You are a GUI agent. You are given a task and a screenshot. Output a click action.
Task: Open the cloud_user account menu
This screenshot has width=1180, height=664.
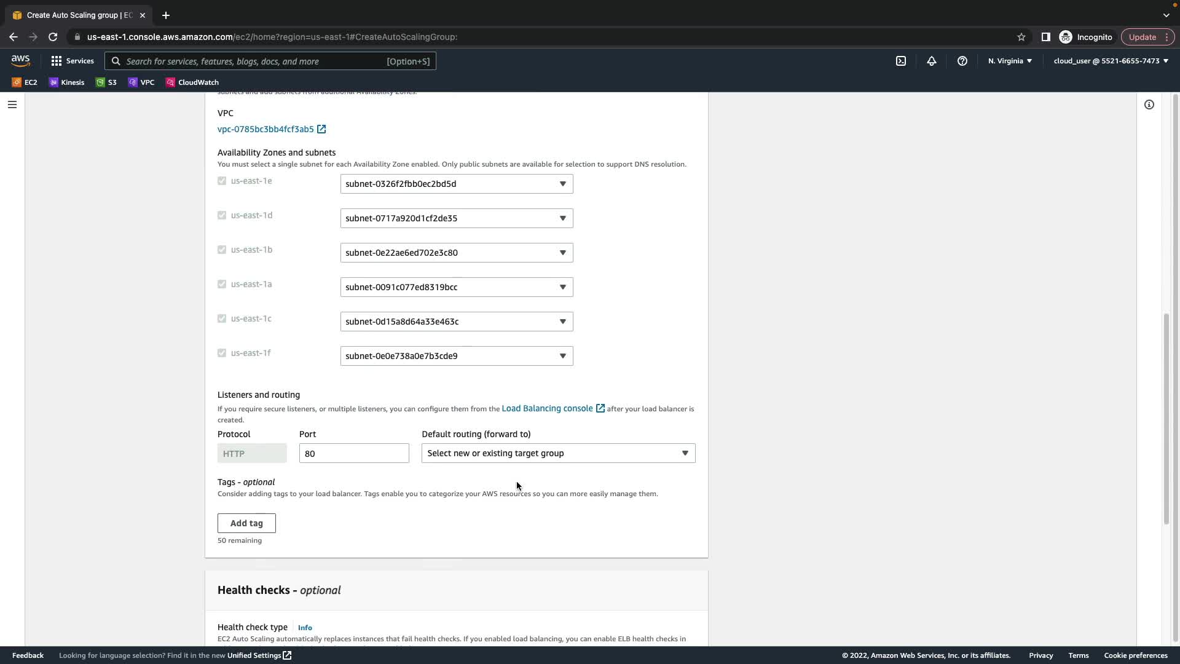click(x=1111, y=61)
